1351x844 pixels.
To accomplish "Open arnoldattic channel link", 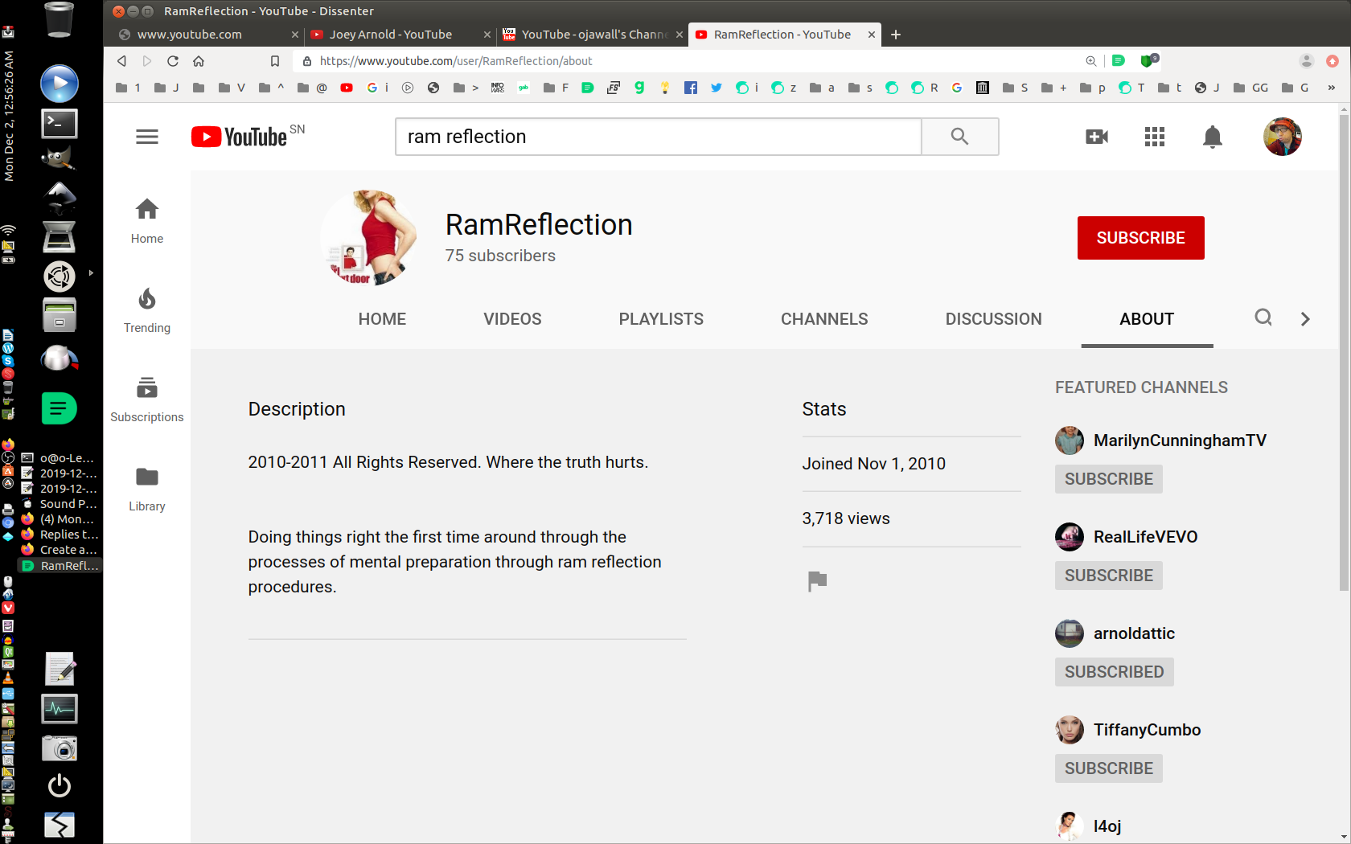I will [x=1134, y=633].
